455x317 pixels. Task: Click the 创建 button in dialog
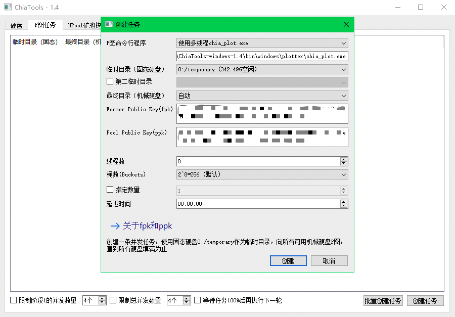click(288, 261)
